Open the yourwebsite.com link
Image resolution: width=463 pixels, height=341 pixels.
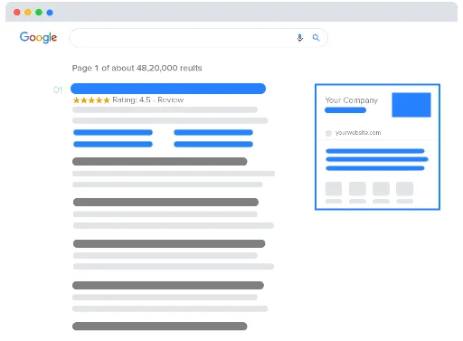pos(358,133)
